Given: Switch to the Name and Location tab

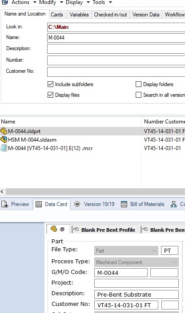Looking at the screenshot, I should [25, 14].
